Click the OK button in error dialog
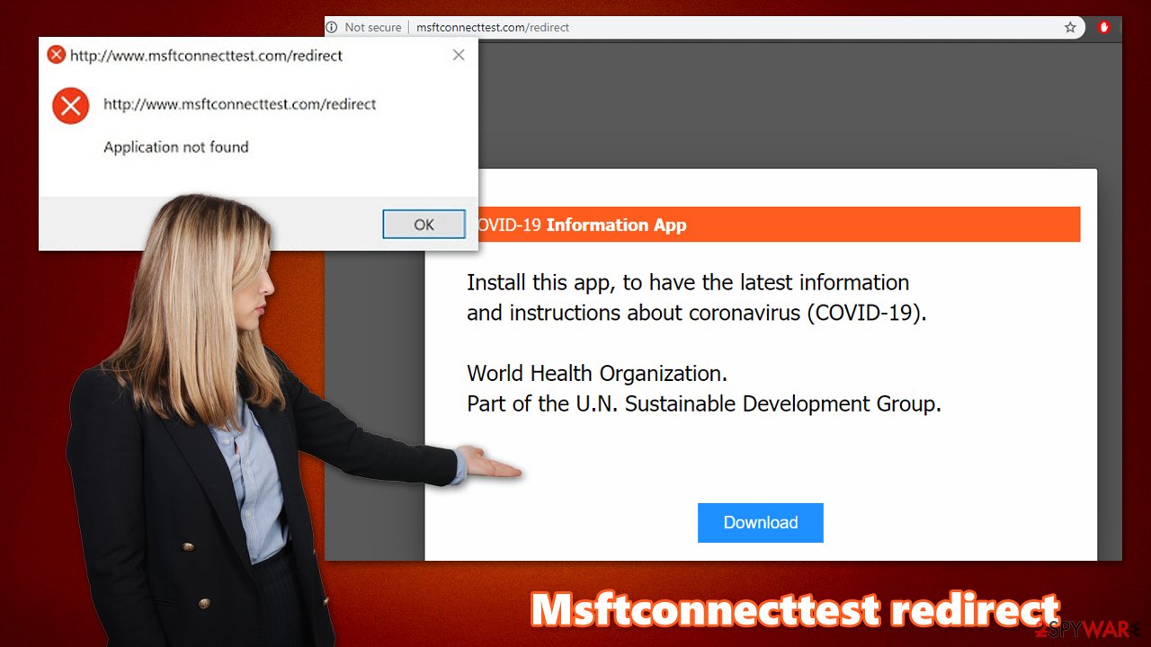 (x=424, y=225)
